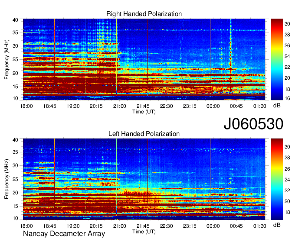Viewport: 295px width, 239px height.
Task: Click the 18:00 time tick label on top plot
Action: click(26, 106)
